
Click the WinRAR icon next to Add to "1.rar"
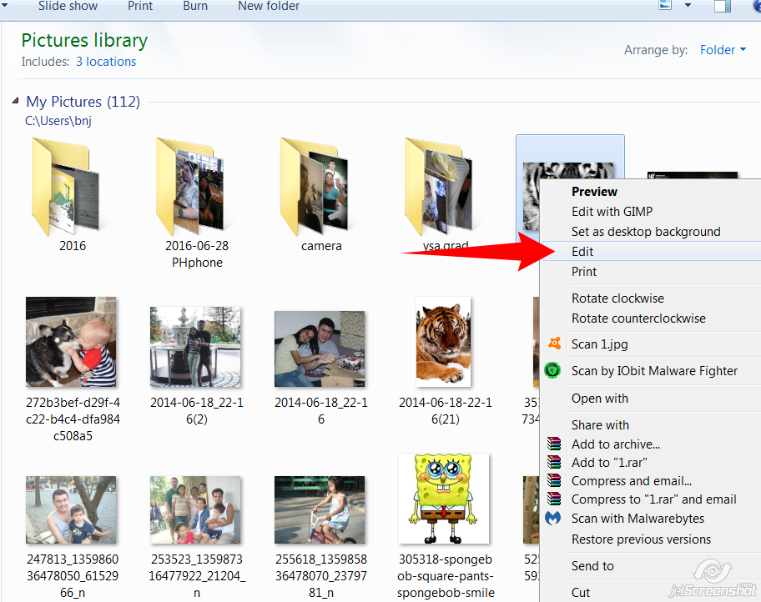point(554,462)
